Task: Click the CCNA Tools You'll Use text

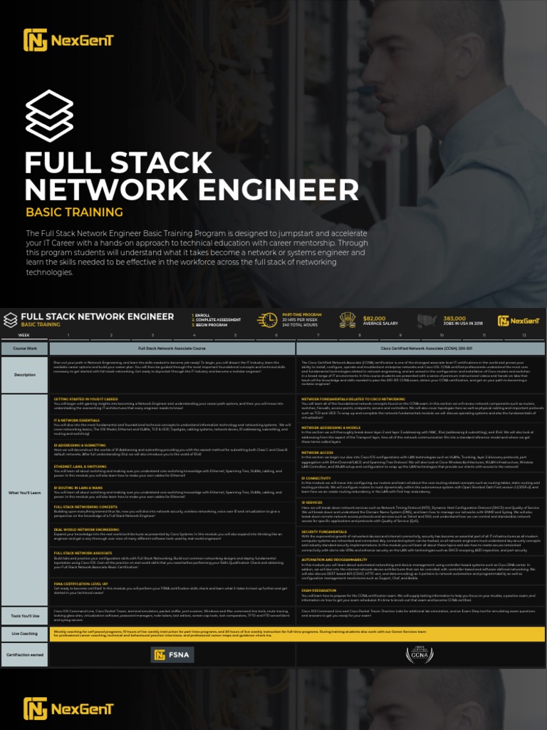Action: (x=418, y=613)
